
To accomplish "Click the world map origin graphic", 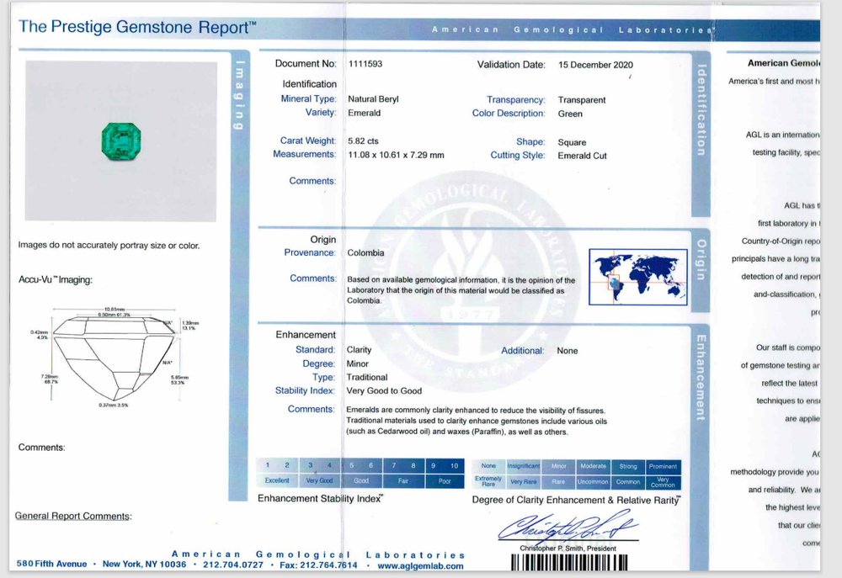I will 638,278.
